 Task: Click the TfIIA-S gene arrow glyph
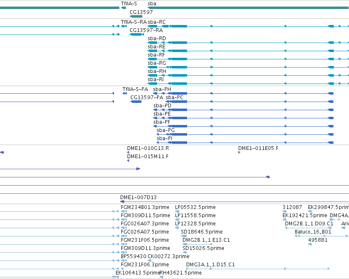123,8
